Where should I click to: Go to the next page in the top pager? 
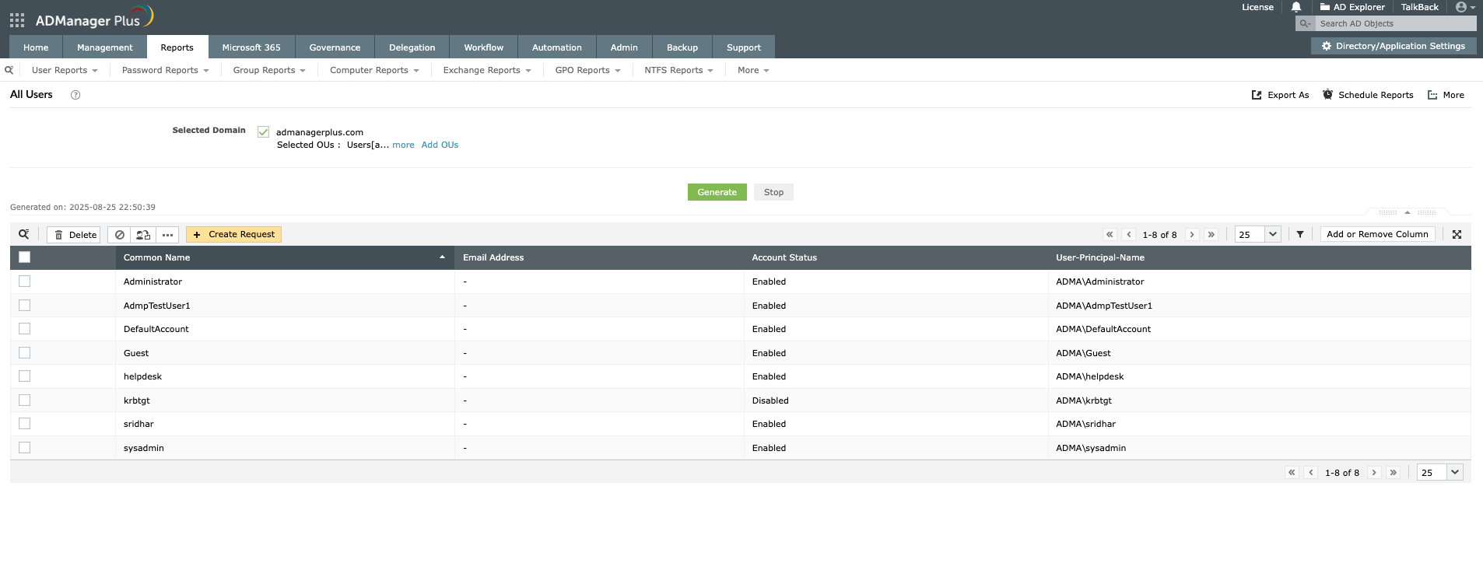[1192, 234]
